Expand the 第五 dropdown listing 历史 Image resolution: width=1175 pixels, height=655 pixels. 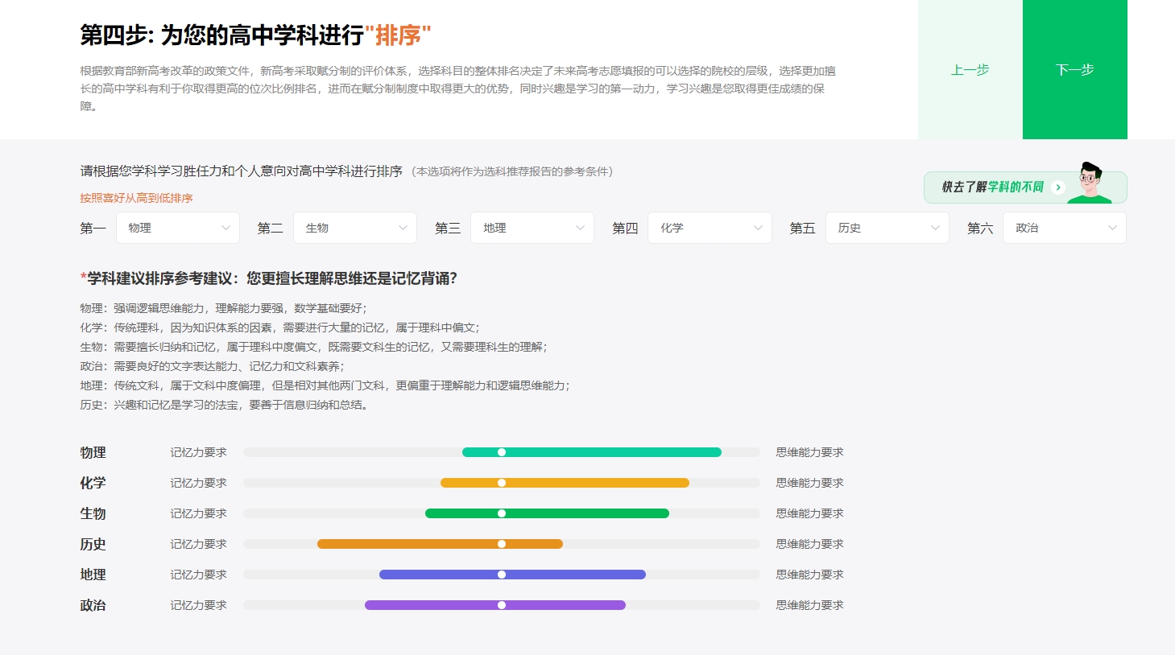(886, 228)
